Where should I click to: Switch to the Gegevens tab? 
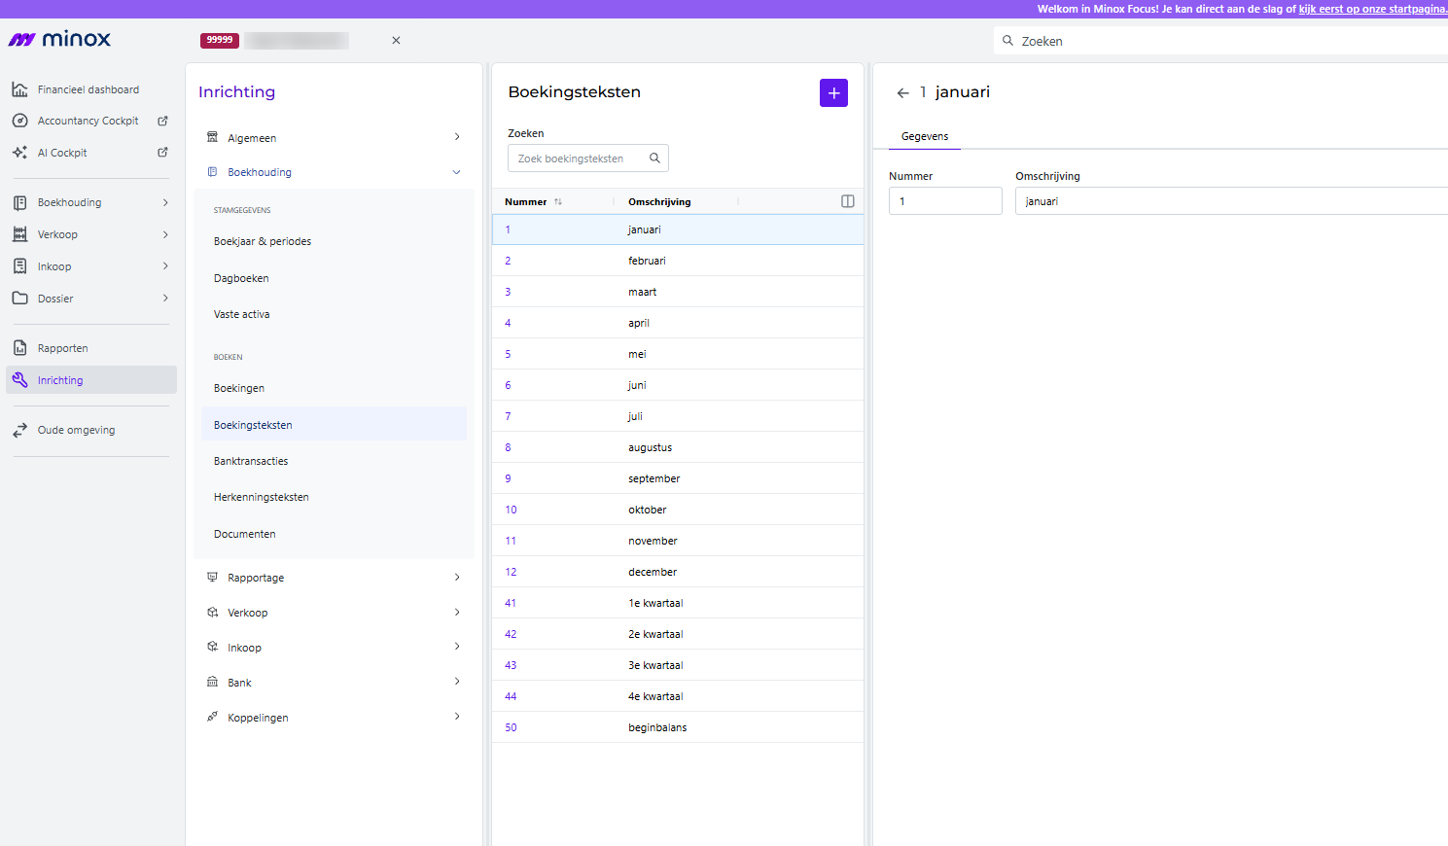925,136
